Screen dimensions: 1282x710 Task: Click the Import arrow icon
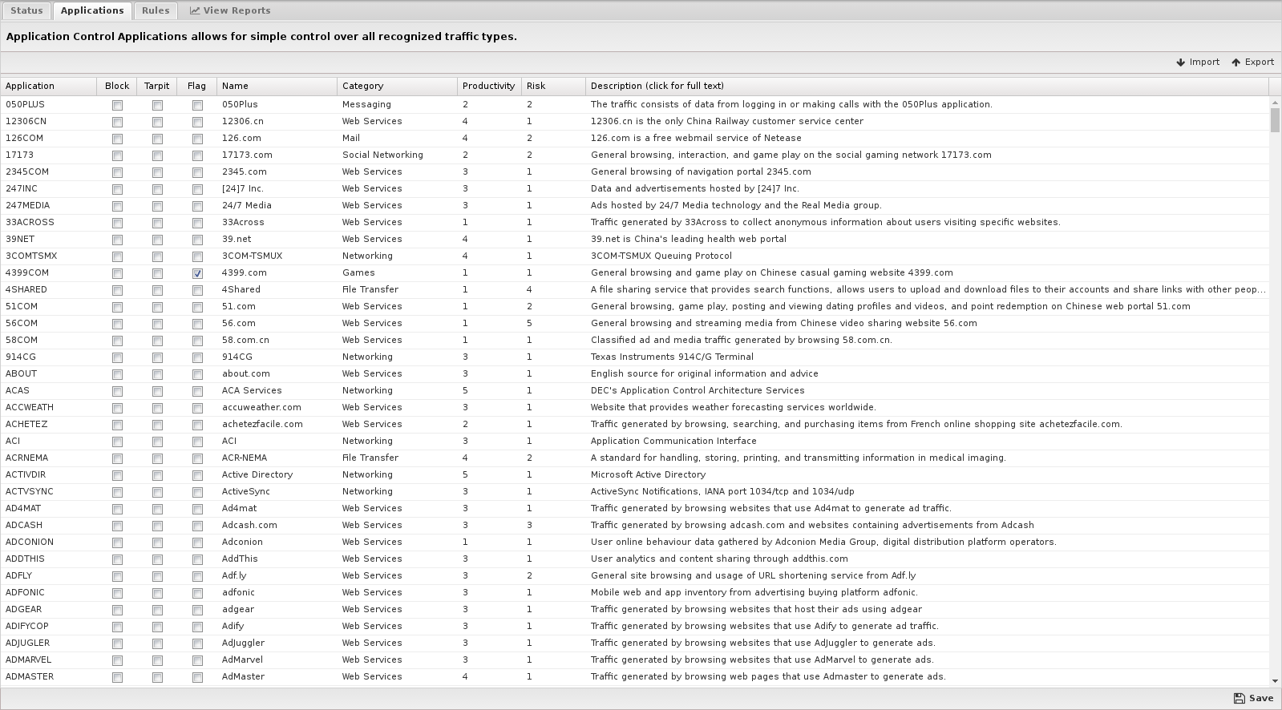(x=1180, y=63)
